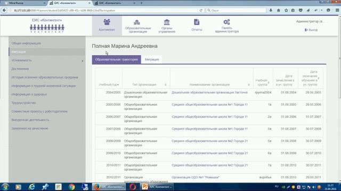Select the Миграция tab beside trajectory
This screenshot has height=191, width=341.
tap(152, 59)
